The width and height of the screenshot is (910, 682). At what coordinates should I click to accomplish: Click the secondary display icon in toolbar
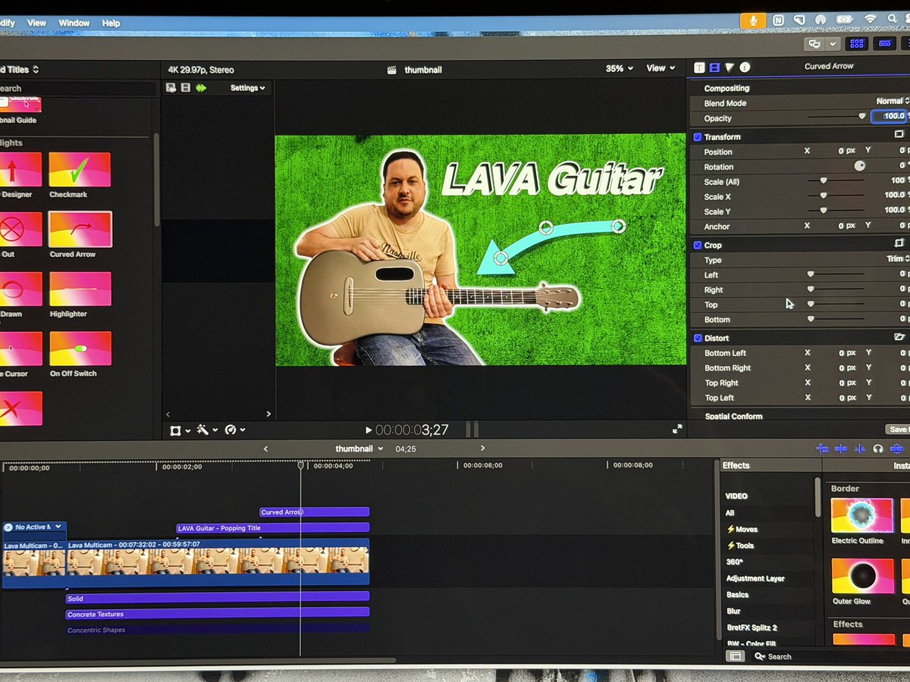(815, 44)
